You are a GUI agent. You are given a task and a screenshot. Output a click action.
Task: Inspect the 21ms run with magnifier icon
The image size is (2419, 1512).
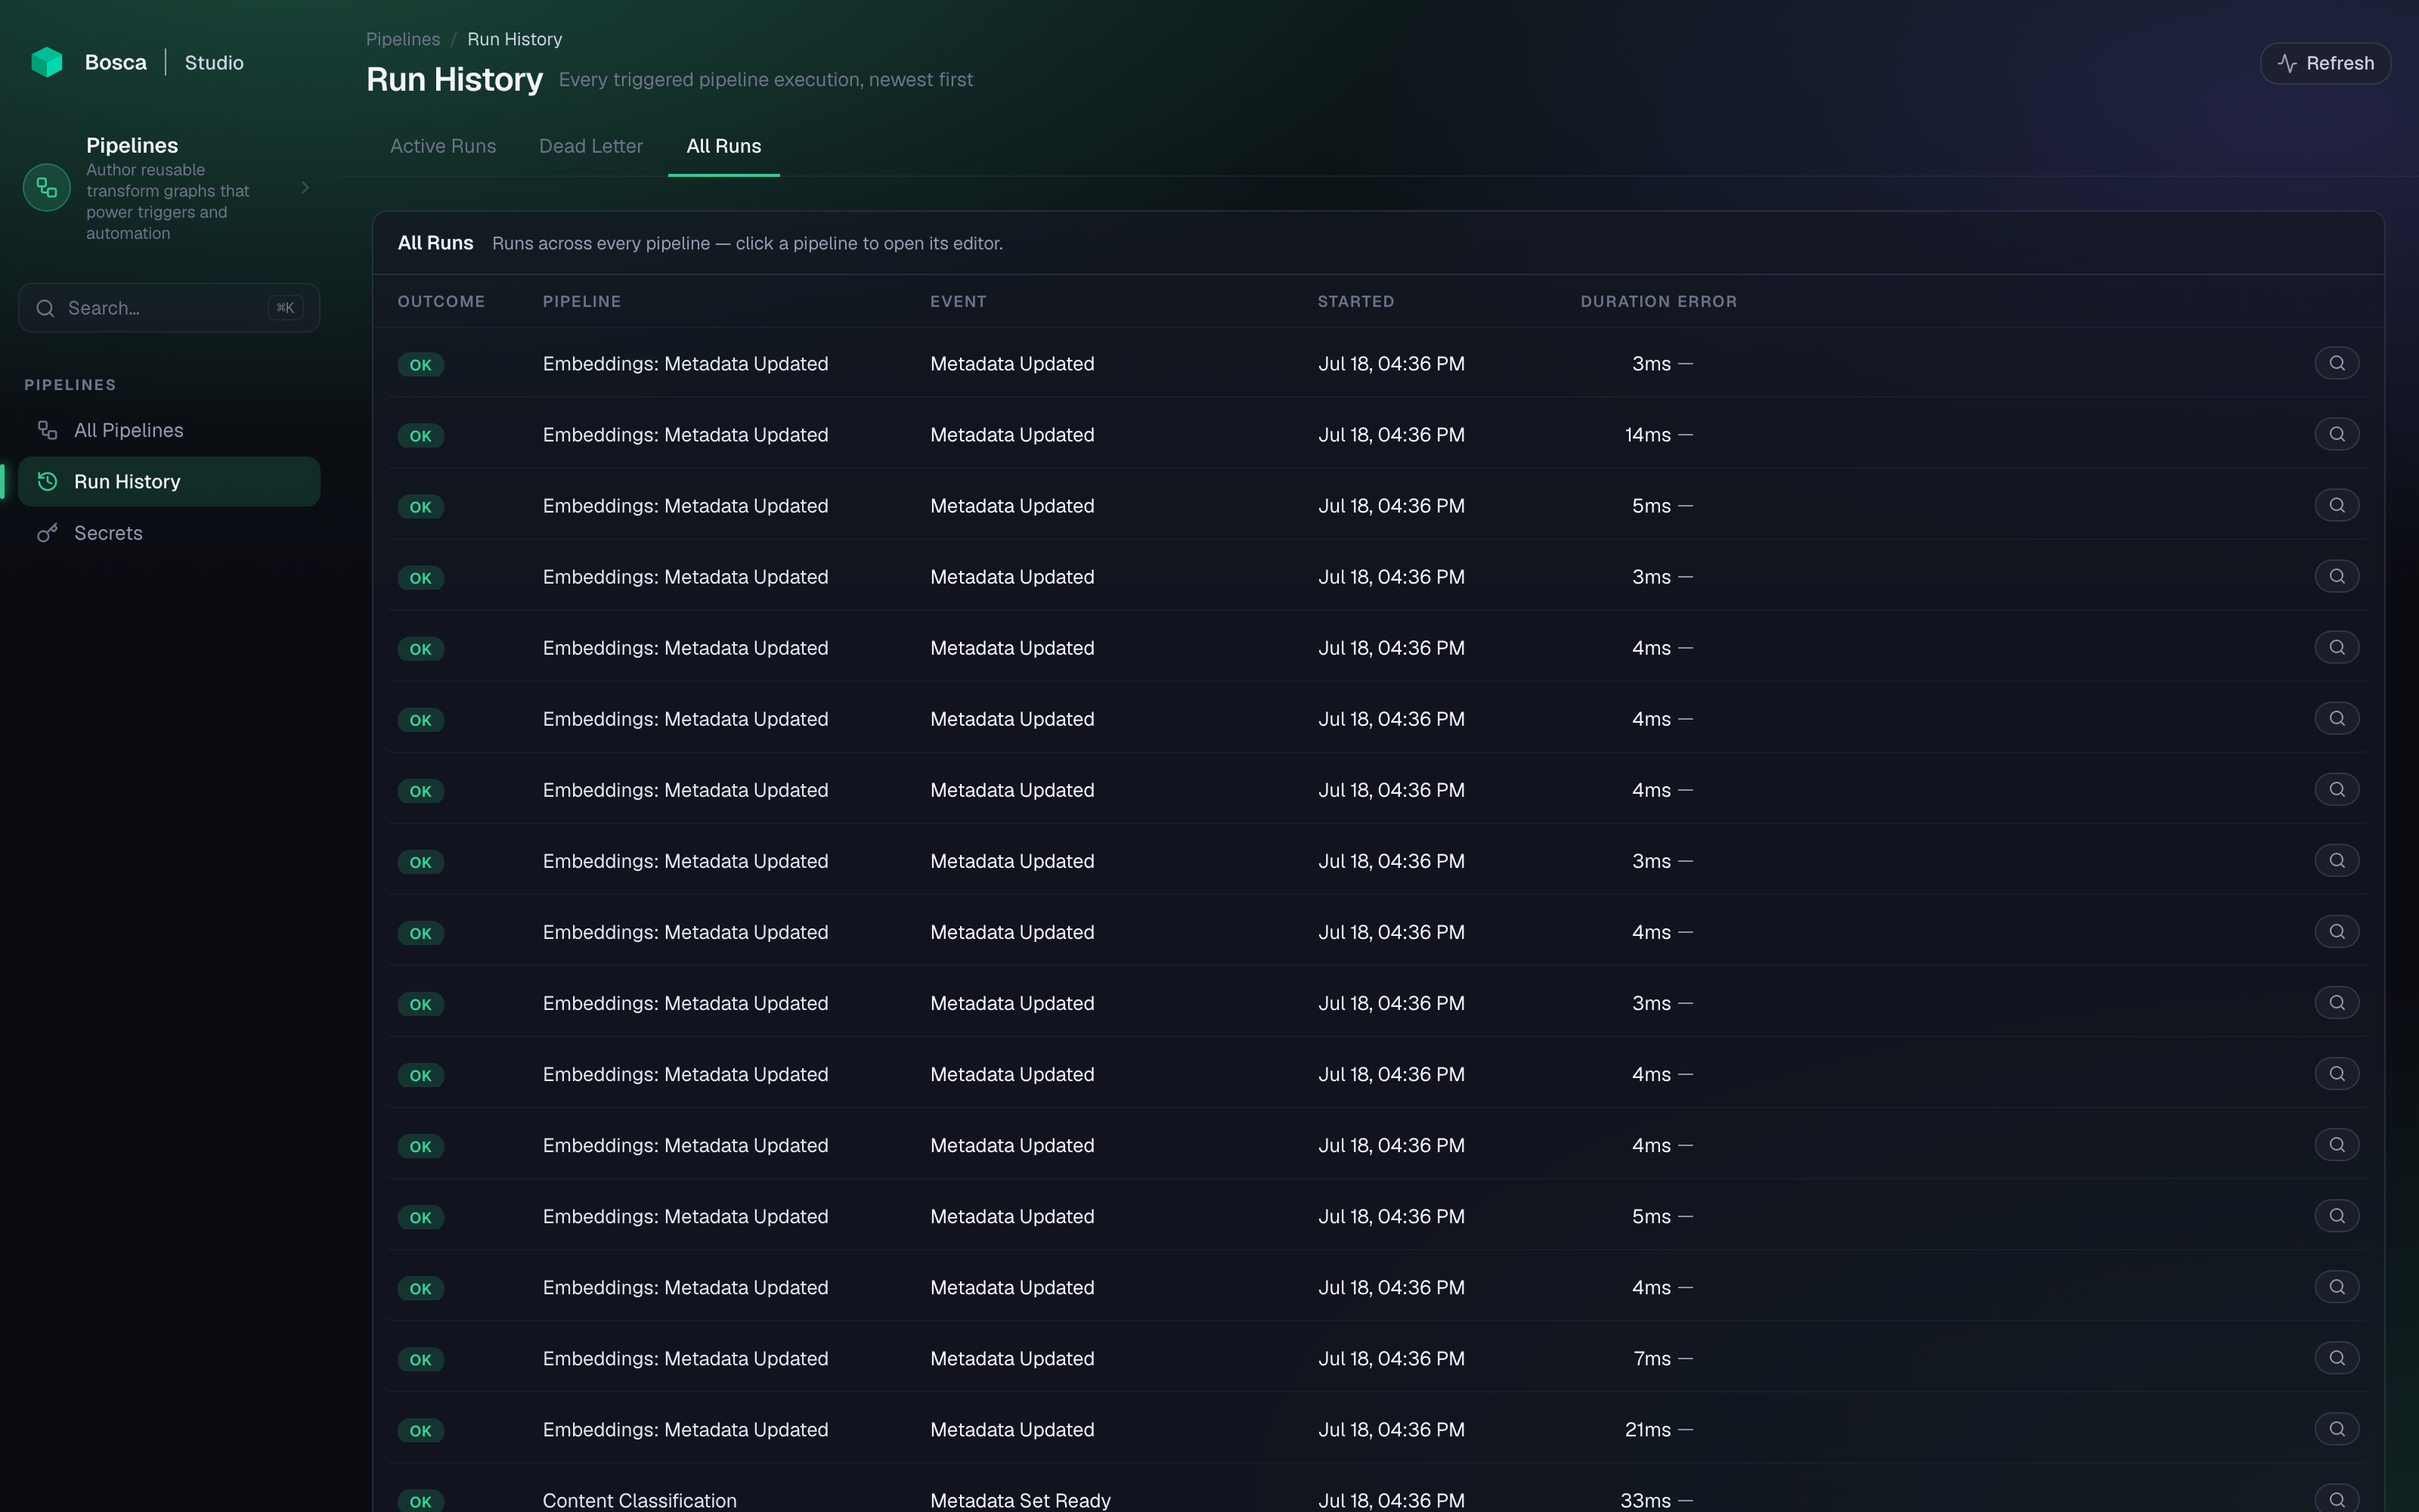tap(2336, 1429)
